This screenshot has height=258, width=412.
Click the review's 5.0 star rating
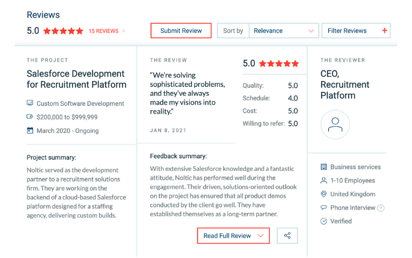[279, 63]
